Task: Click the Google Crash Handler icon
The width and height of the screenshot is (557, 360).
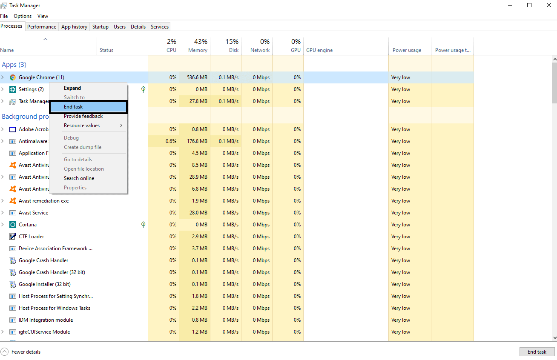Action: click(x=12, y=260)
